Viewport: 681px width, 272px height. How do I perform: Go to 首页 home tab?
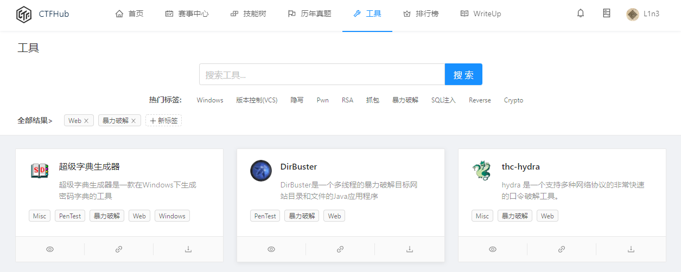coord(130,14)
